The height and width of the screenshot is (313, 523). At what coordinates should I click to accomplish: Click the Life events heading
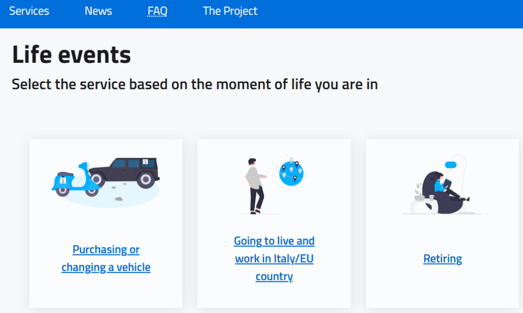72,55
